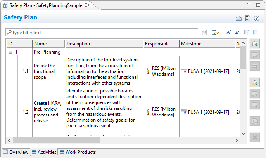Click the Responsible column header
266x158 pixels.
(161, 44)
